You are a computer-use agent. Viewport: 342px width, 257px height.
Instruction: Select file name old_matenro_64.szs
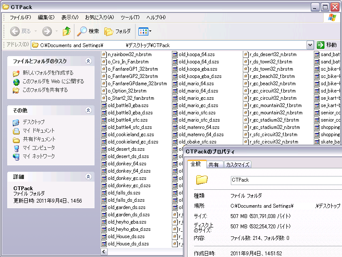pos(199,127)
